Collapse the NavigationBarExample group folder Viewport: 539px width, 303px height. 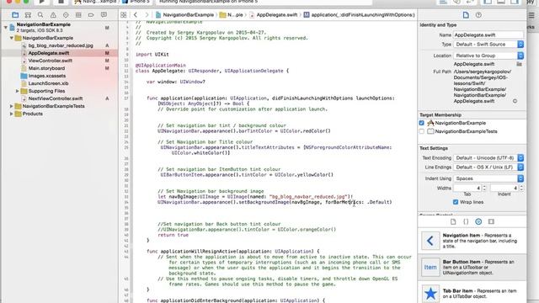coord(12,38)
